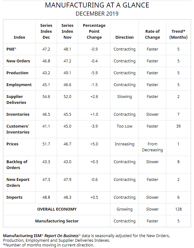Select the Supplier Deliveries row label
The width and height of the screenshot is (194, 248).
[x=16, y=100]
